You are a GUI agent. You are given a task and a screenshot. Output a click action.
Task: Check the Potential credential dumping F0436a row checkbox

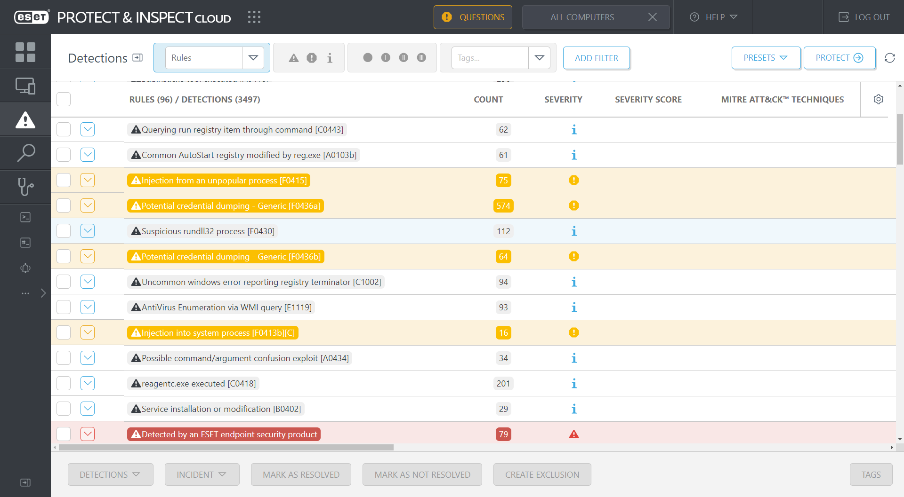point(63,205)
